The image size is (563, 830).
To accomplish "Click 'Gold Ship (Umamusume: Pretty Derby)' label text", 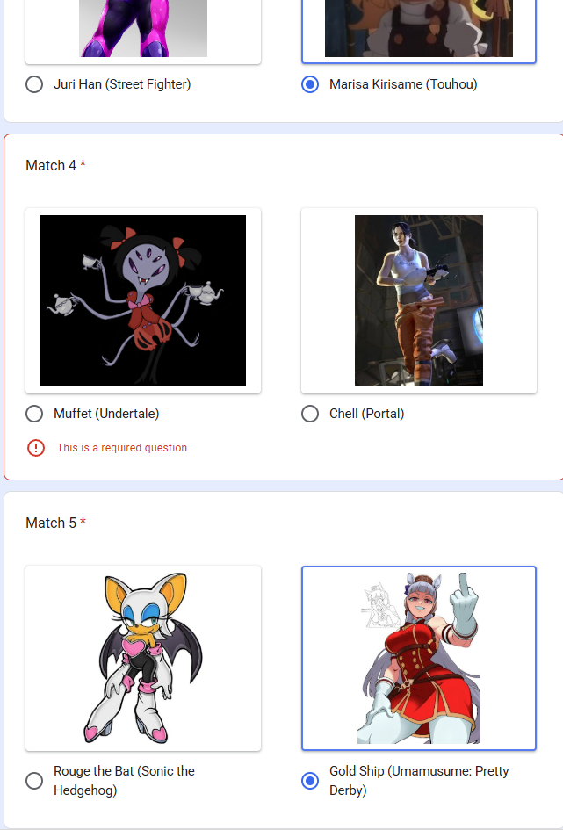I will (419, 780).
